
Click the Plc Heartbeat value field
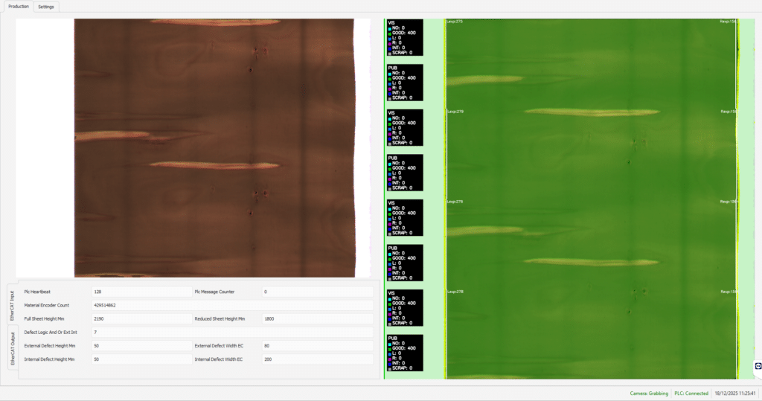(141, 292)
